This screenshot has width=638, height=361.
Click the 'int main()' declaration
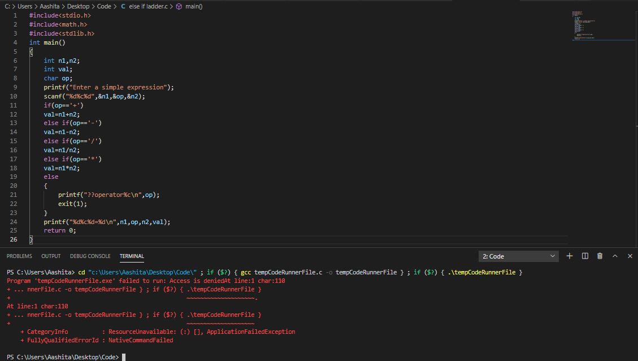pos(47,42)
